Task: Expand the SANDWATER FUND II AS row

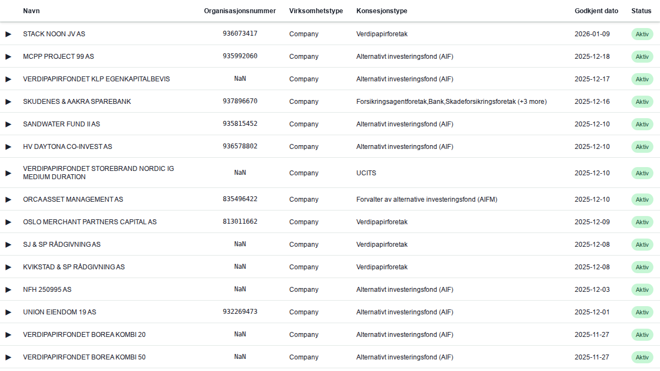Action: click(8, 124)
